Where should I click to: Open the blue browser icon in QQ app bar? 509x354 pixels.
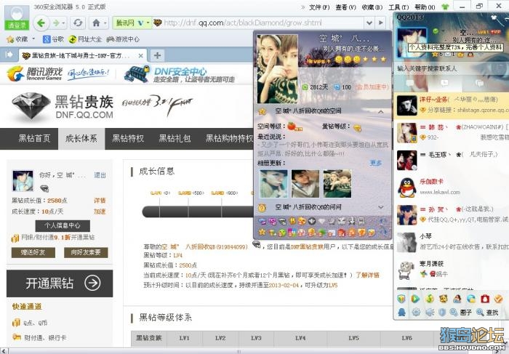click(471, 299)
